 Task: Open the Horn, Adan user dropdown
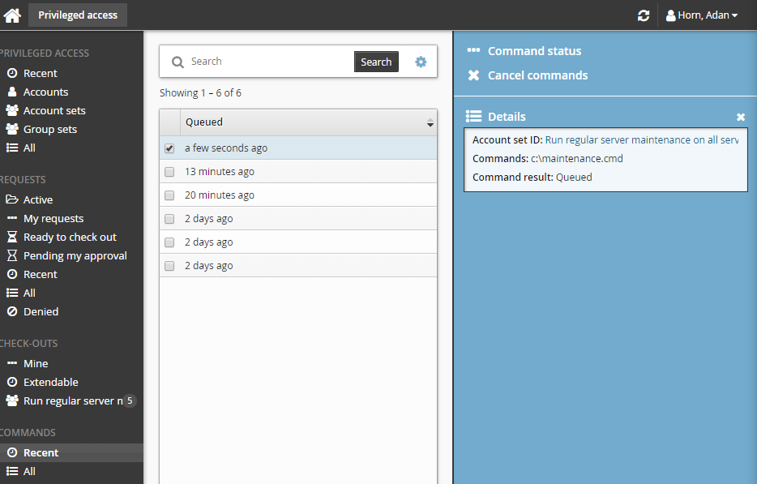point(702,15)
